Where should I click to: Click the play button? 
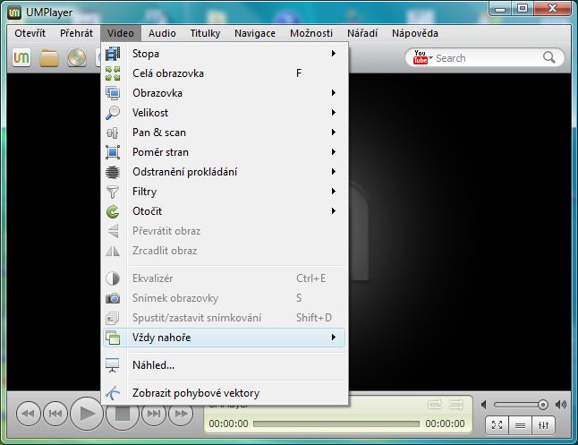[x=87, y=414]
